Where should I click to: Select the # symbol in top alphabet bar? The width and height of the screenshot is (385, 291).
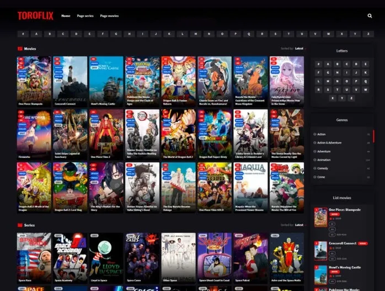click(23, 34)
